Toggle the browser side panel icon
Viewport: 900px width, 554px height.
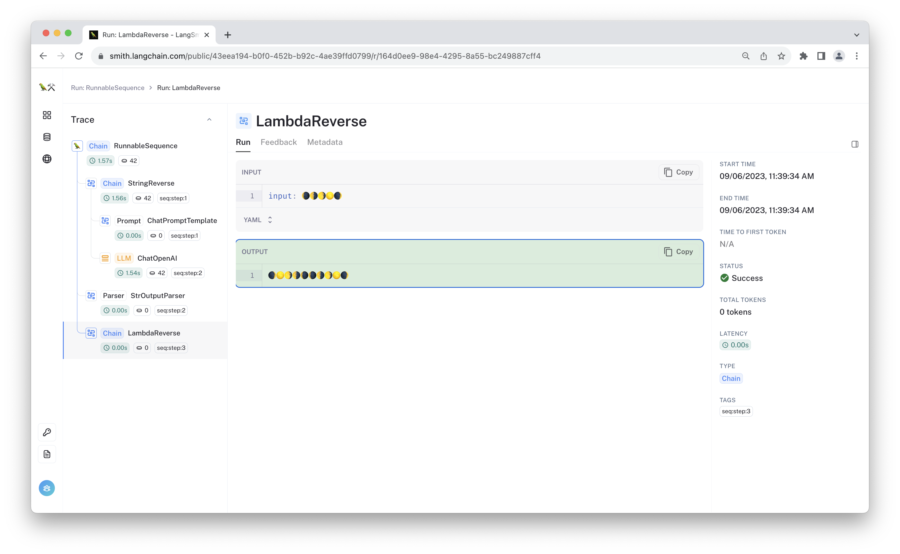coord(821,56)
